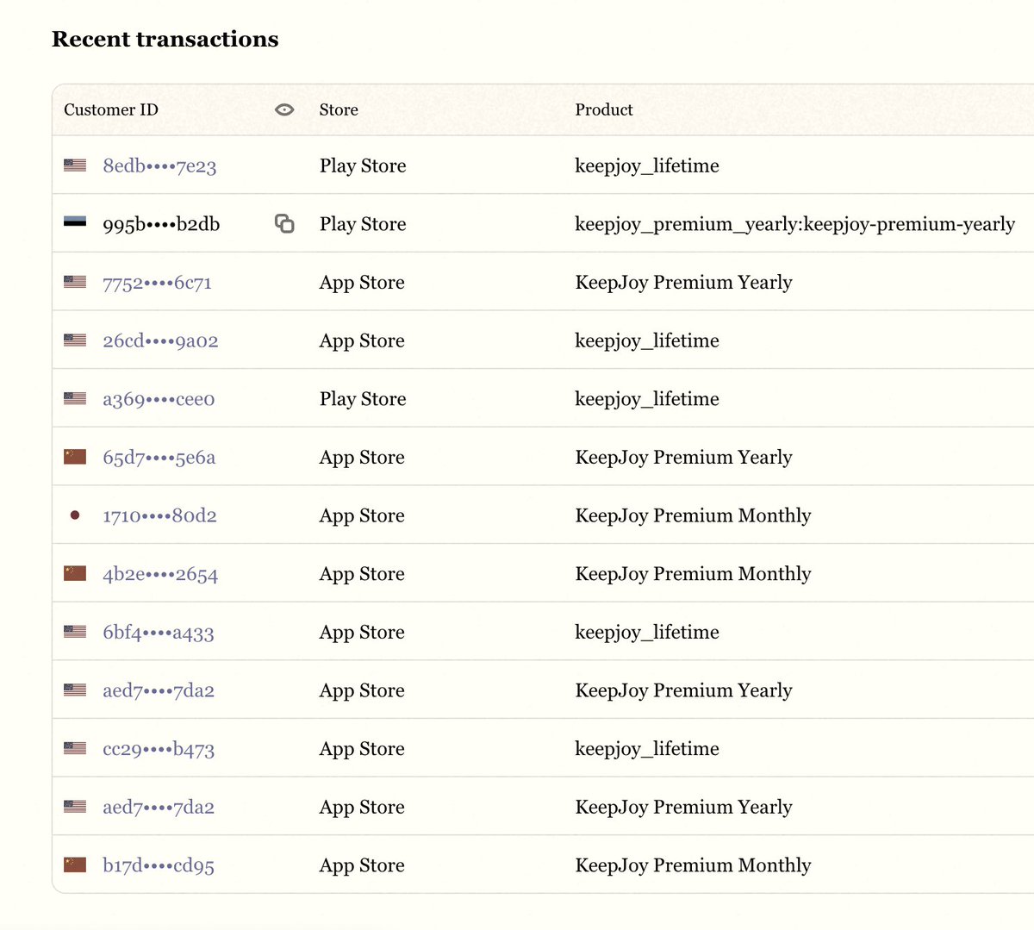Click the US flag beside 8edb••••7e23
Screen dimensions: 1034x930
75,165
